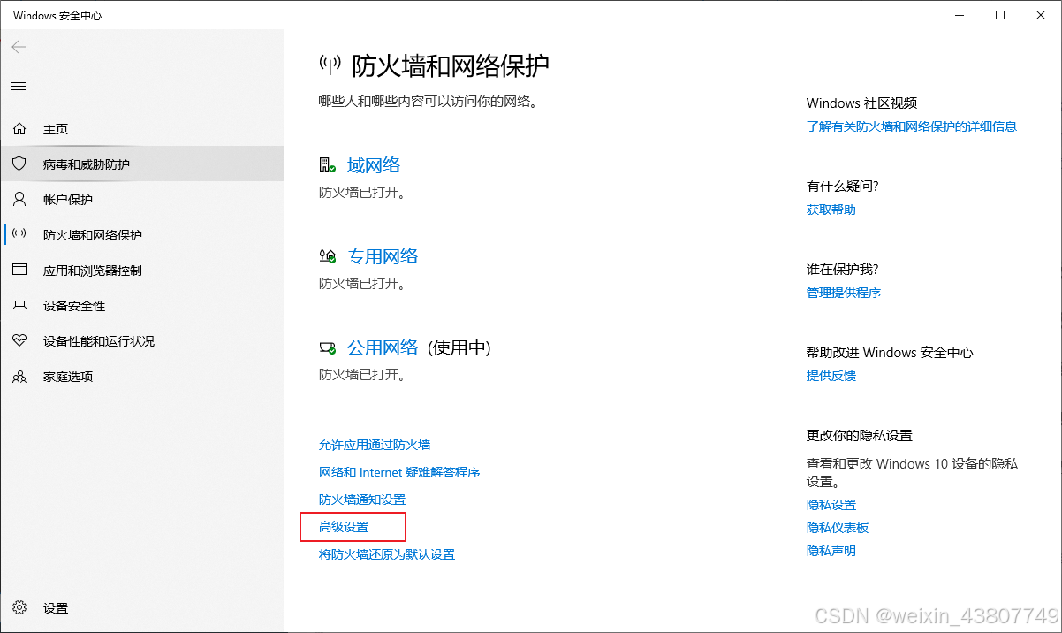This screenshot has height=633, width=1062.
Task: Go to 家庭选项 in the sidebar
Action: (141, 377)
